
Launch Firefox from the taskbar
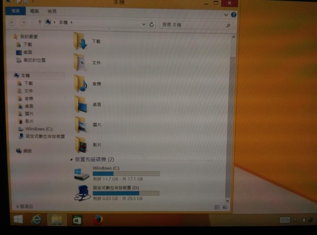(98, 220)
